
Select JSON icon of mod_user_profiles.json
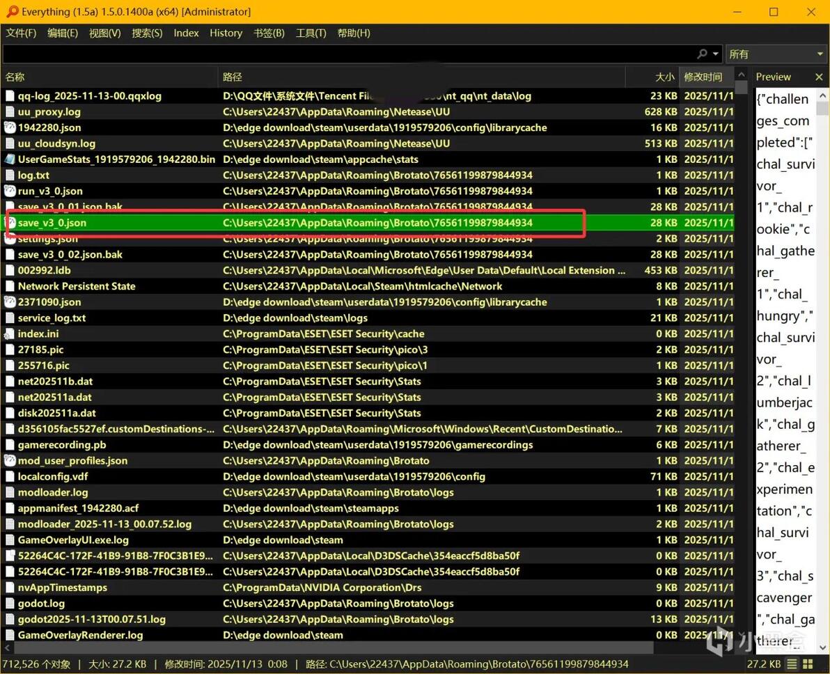10,461
